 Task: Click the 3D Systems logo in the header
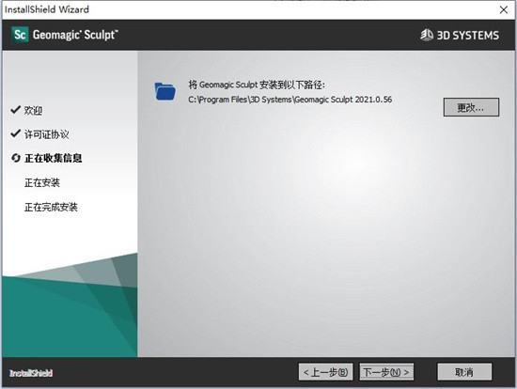tap(460, 35)
